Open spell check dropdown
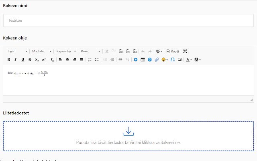The width and height of the screenshot is (257, 161). pyautogui.click(x=159, y=52)
